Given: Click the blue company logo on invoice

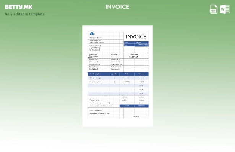Looking at the screenshot, I should 92,34.
